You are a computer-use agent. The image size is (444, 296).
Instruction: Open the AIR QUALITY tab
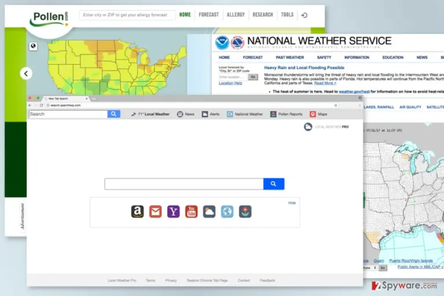[410, 107]
